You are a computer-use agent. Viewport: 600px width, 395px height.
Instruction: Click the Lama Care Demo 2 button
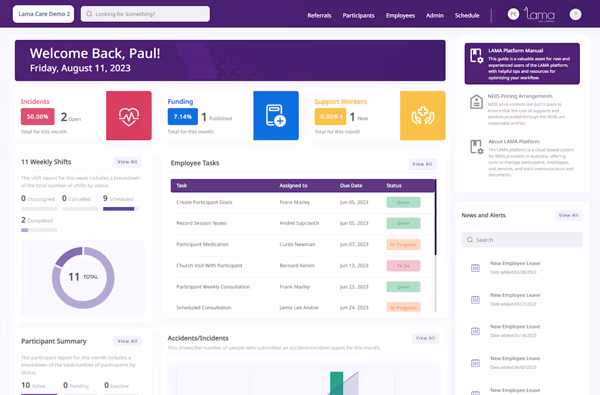tap(43, 14)
